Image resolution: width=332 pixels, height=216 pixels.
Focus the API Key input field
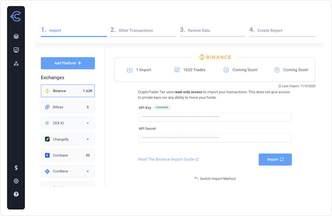(215, 117)
